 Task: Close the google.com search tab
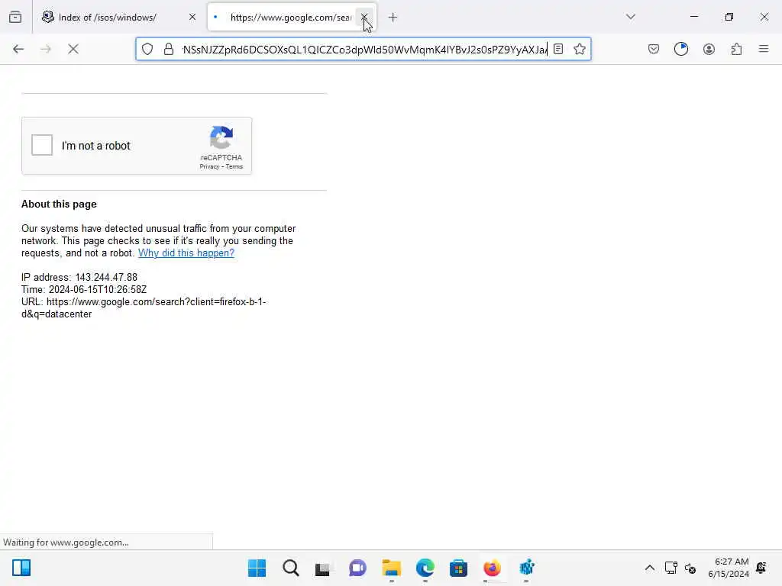[x=364, y=18]
